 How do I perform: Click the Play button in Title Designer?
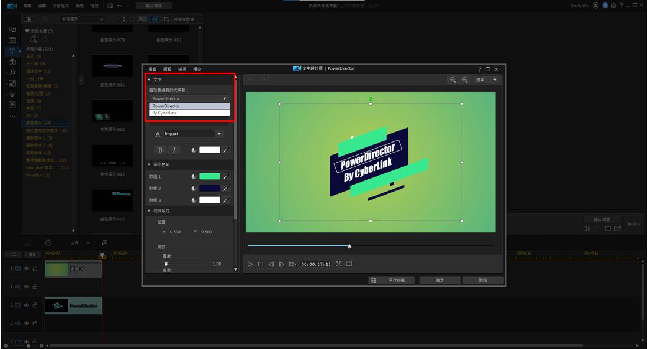250,264
